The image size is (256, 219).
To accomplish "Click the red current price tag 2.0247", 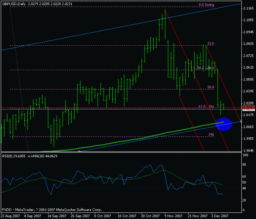I will (249, 107).
